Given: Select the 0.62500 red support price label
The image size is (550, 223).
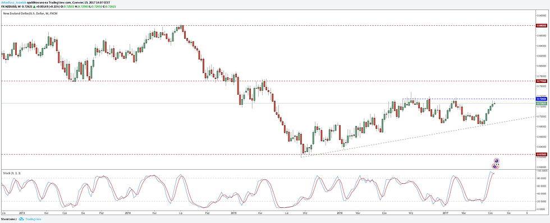Looking at the screenshot, I should [x=541, y=154].
